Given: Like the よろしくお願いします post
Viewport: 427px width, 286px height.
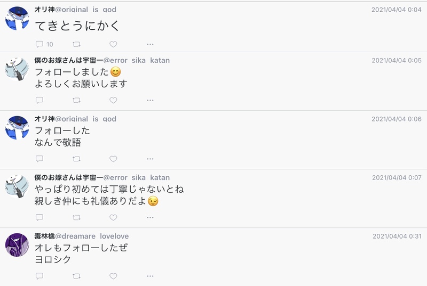Looking at the screenshot, I should point(113,100).
